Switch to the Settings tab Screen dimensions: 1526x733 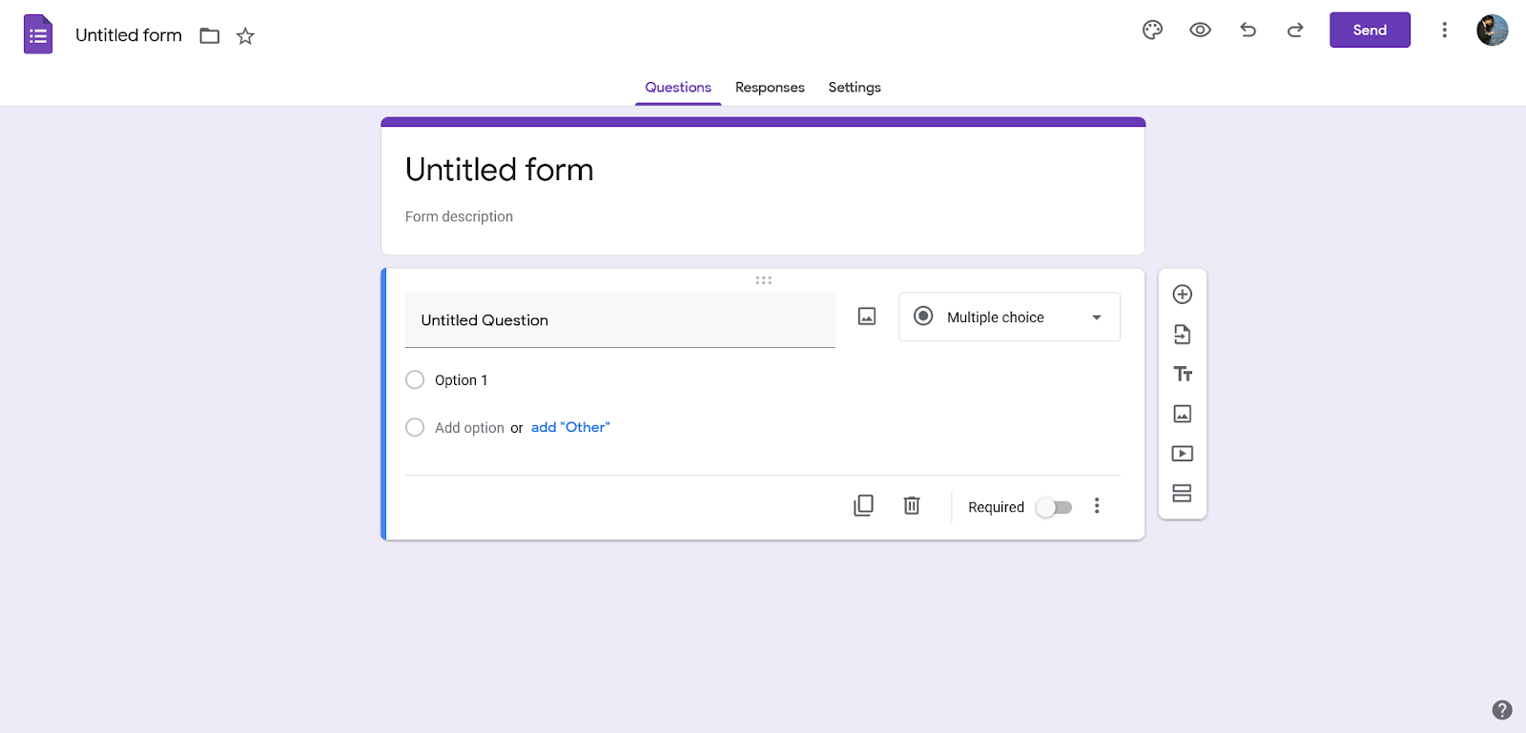pyautogui.click(x=855, y=87)
